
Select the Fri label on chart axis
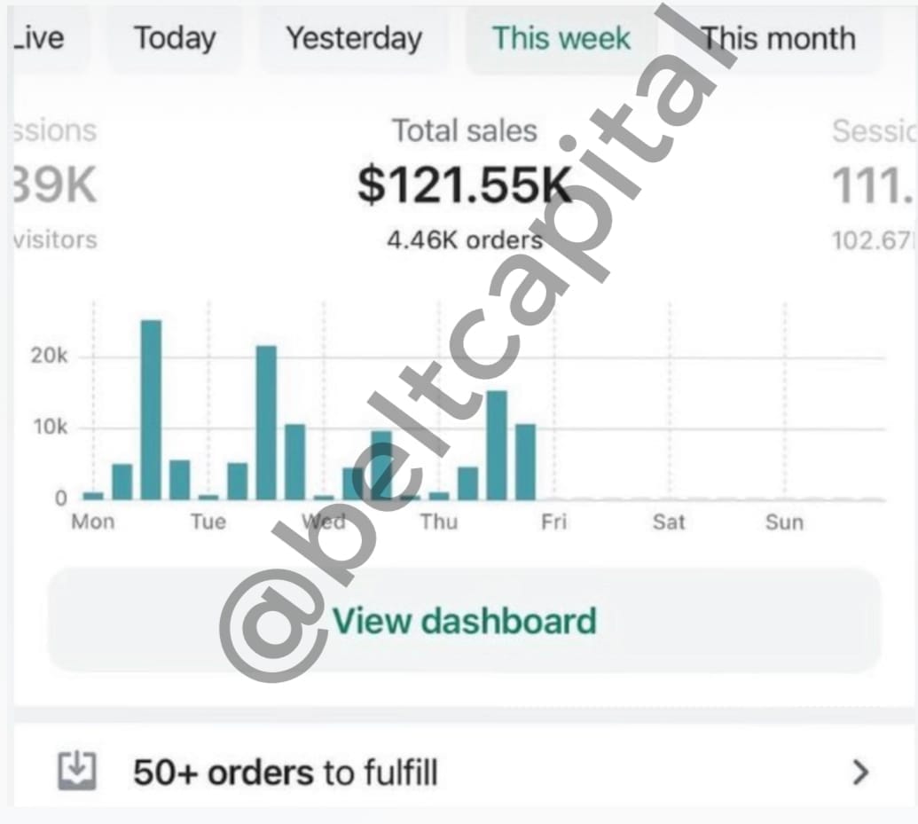pyautogui.click(x=553, y=522)
